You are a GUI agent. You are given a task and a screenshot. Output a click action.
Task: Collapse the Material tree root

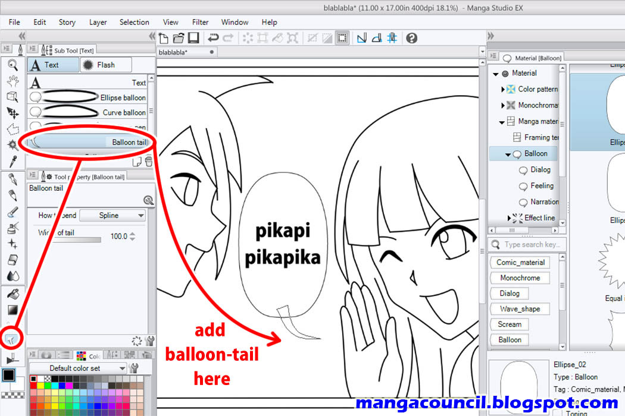point(495,74)
